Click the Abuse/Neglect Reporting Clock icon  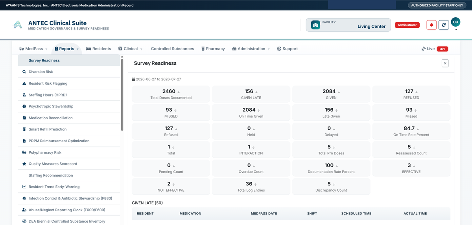click(x=24, y=210)
